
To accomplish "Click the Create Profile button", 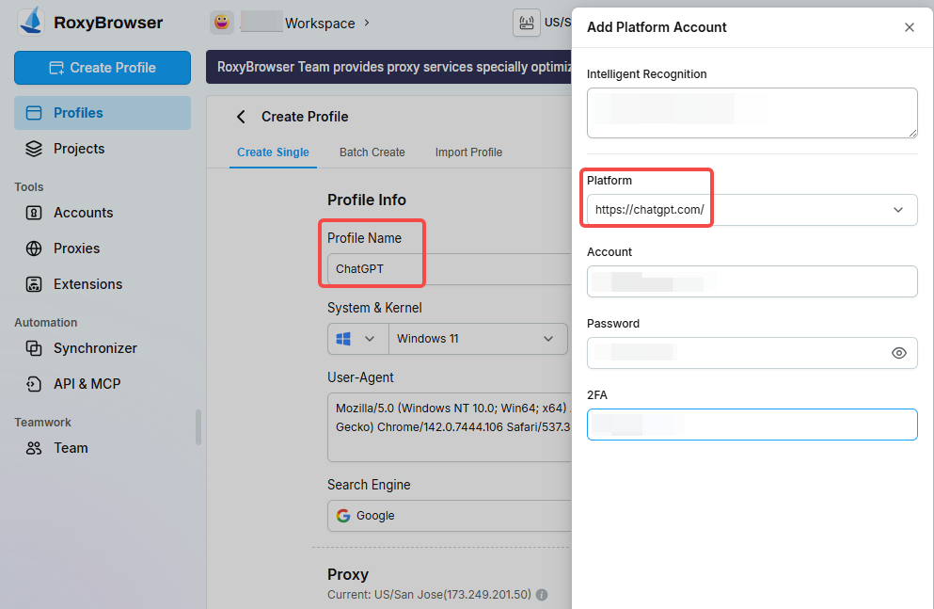I will [x=103, y=68].
